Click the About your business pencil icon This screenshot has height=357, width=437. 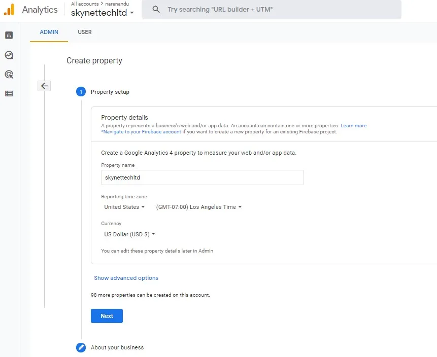coord(81,347)
